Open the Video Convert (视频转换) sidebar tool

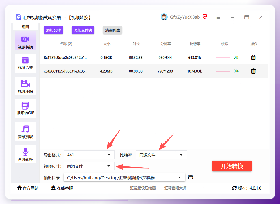(x=25, y=41)
